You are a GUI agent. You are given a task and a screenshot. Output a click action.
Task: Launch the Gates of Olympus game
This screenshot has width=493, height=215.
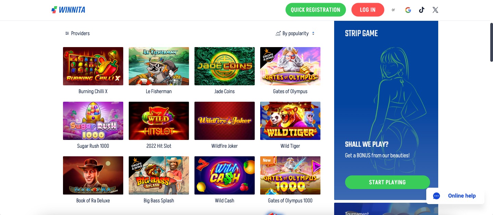pos(290,66)
